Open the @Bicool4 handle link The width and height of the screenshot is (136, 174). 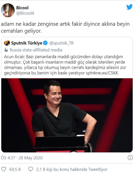tap(25, 13)
